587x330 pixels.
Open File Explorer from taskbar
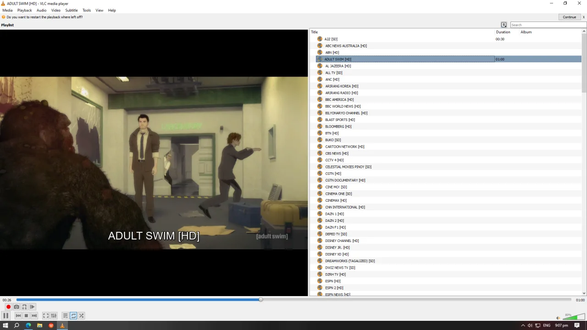(x=40, y=325)
